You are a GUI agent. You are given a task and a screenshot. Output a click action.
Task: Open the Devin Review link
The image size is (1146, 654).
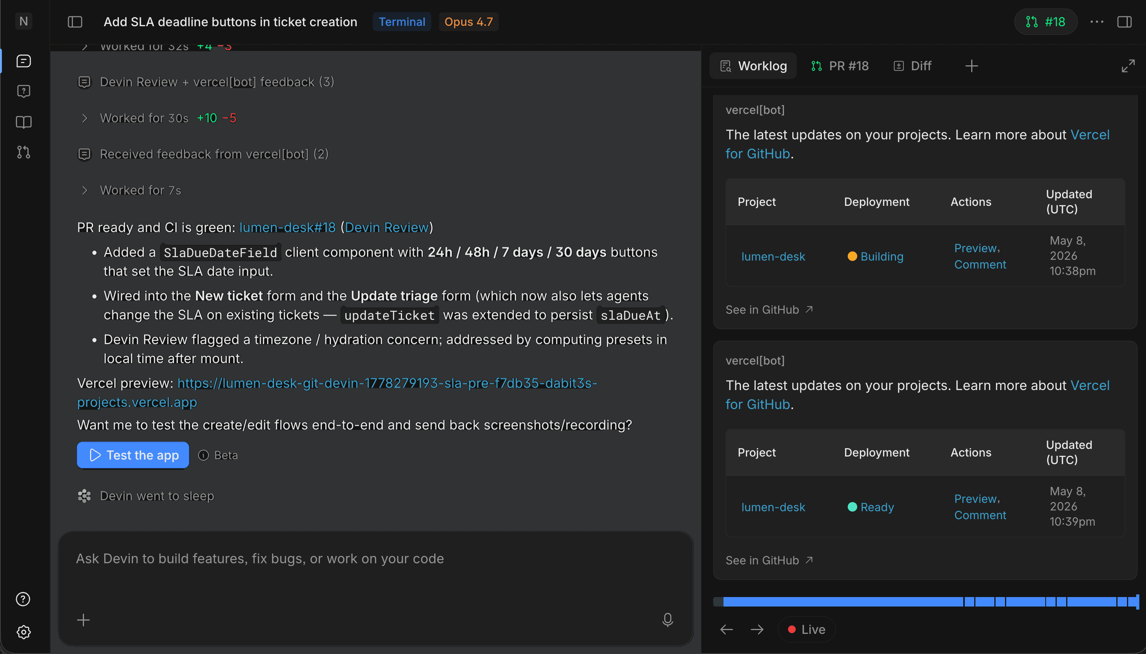click(386, 227)
